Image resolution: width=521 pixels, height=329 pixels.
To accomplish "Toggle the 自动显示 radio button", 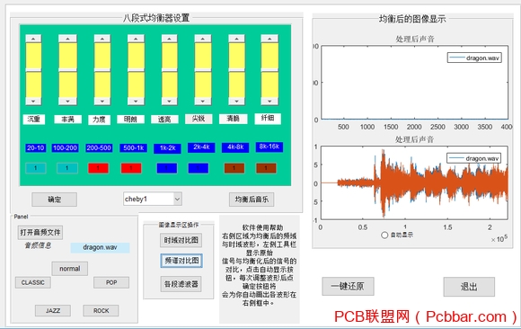I will pos(384,235).
